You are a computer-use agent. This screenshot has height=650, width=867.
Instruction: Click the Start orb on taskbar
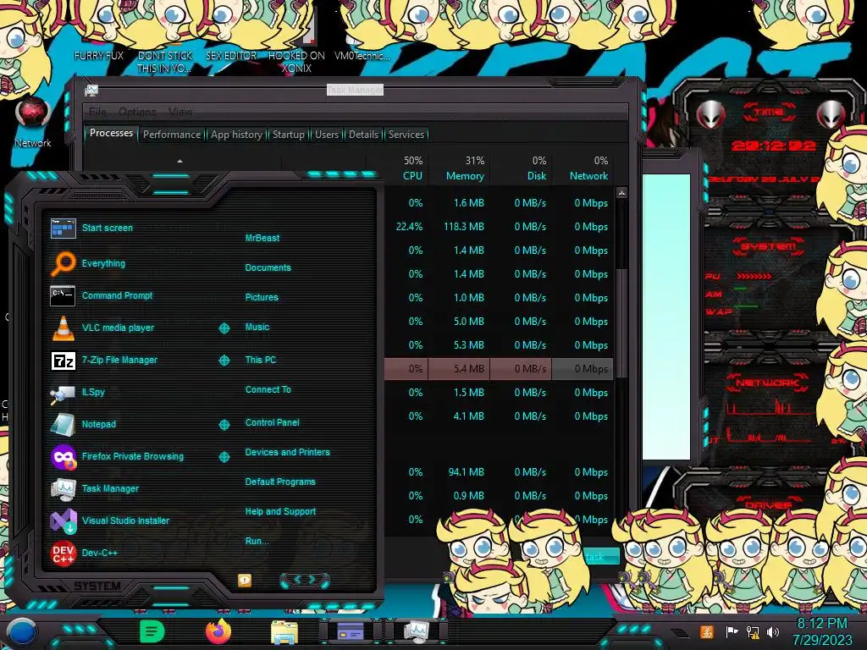coord(21,632)
